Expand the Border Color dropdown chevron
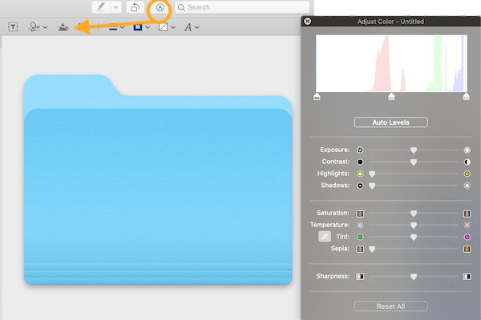The image size is (481, 320). (x=148, y=27)
